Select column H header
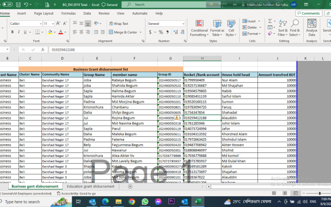Viewport: 331px width, 207px height. [x=202, y=58]
